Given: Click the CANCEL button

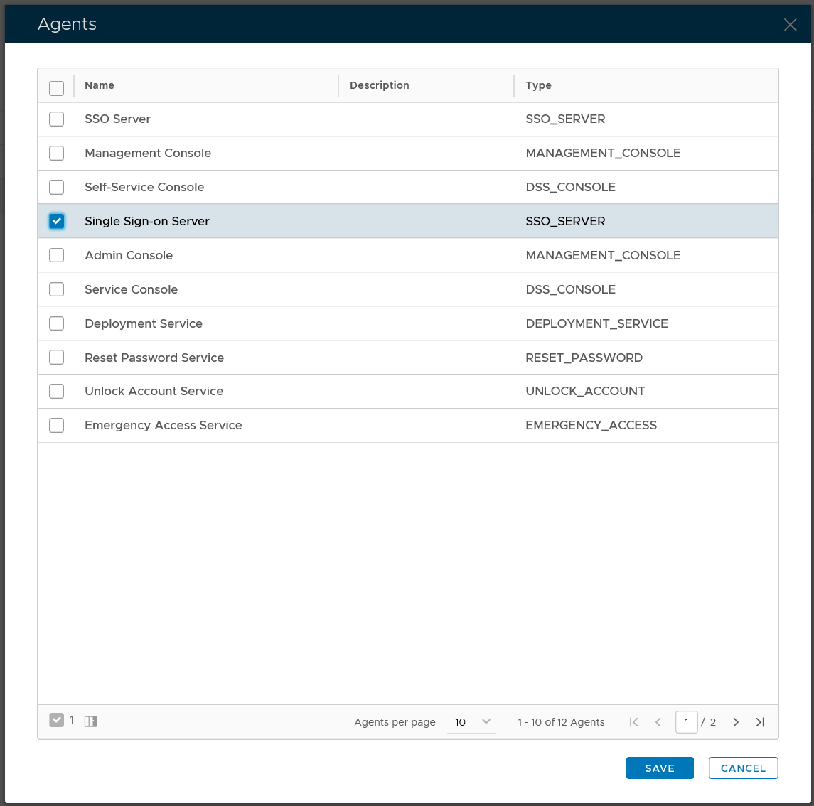Looking at the screenshot, I should tap(743, 768).
